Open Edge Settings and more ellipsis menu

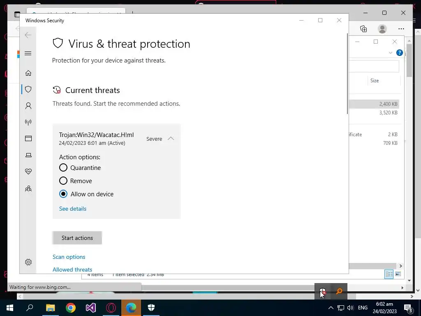[x=401, y=29]
